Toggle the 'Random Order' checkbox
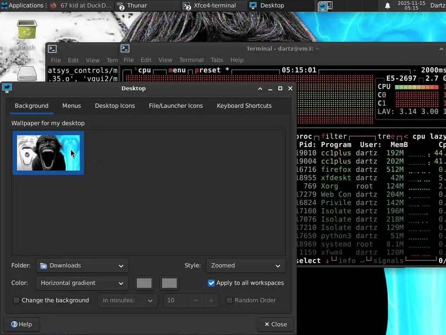This screenshot has height=335, width=446. [x=229, y=300]
